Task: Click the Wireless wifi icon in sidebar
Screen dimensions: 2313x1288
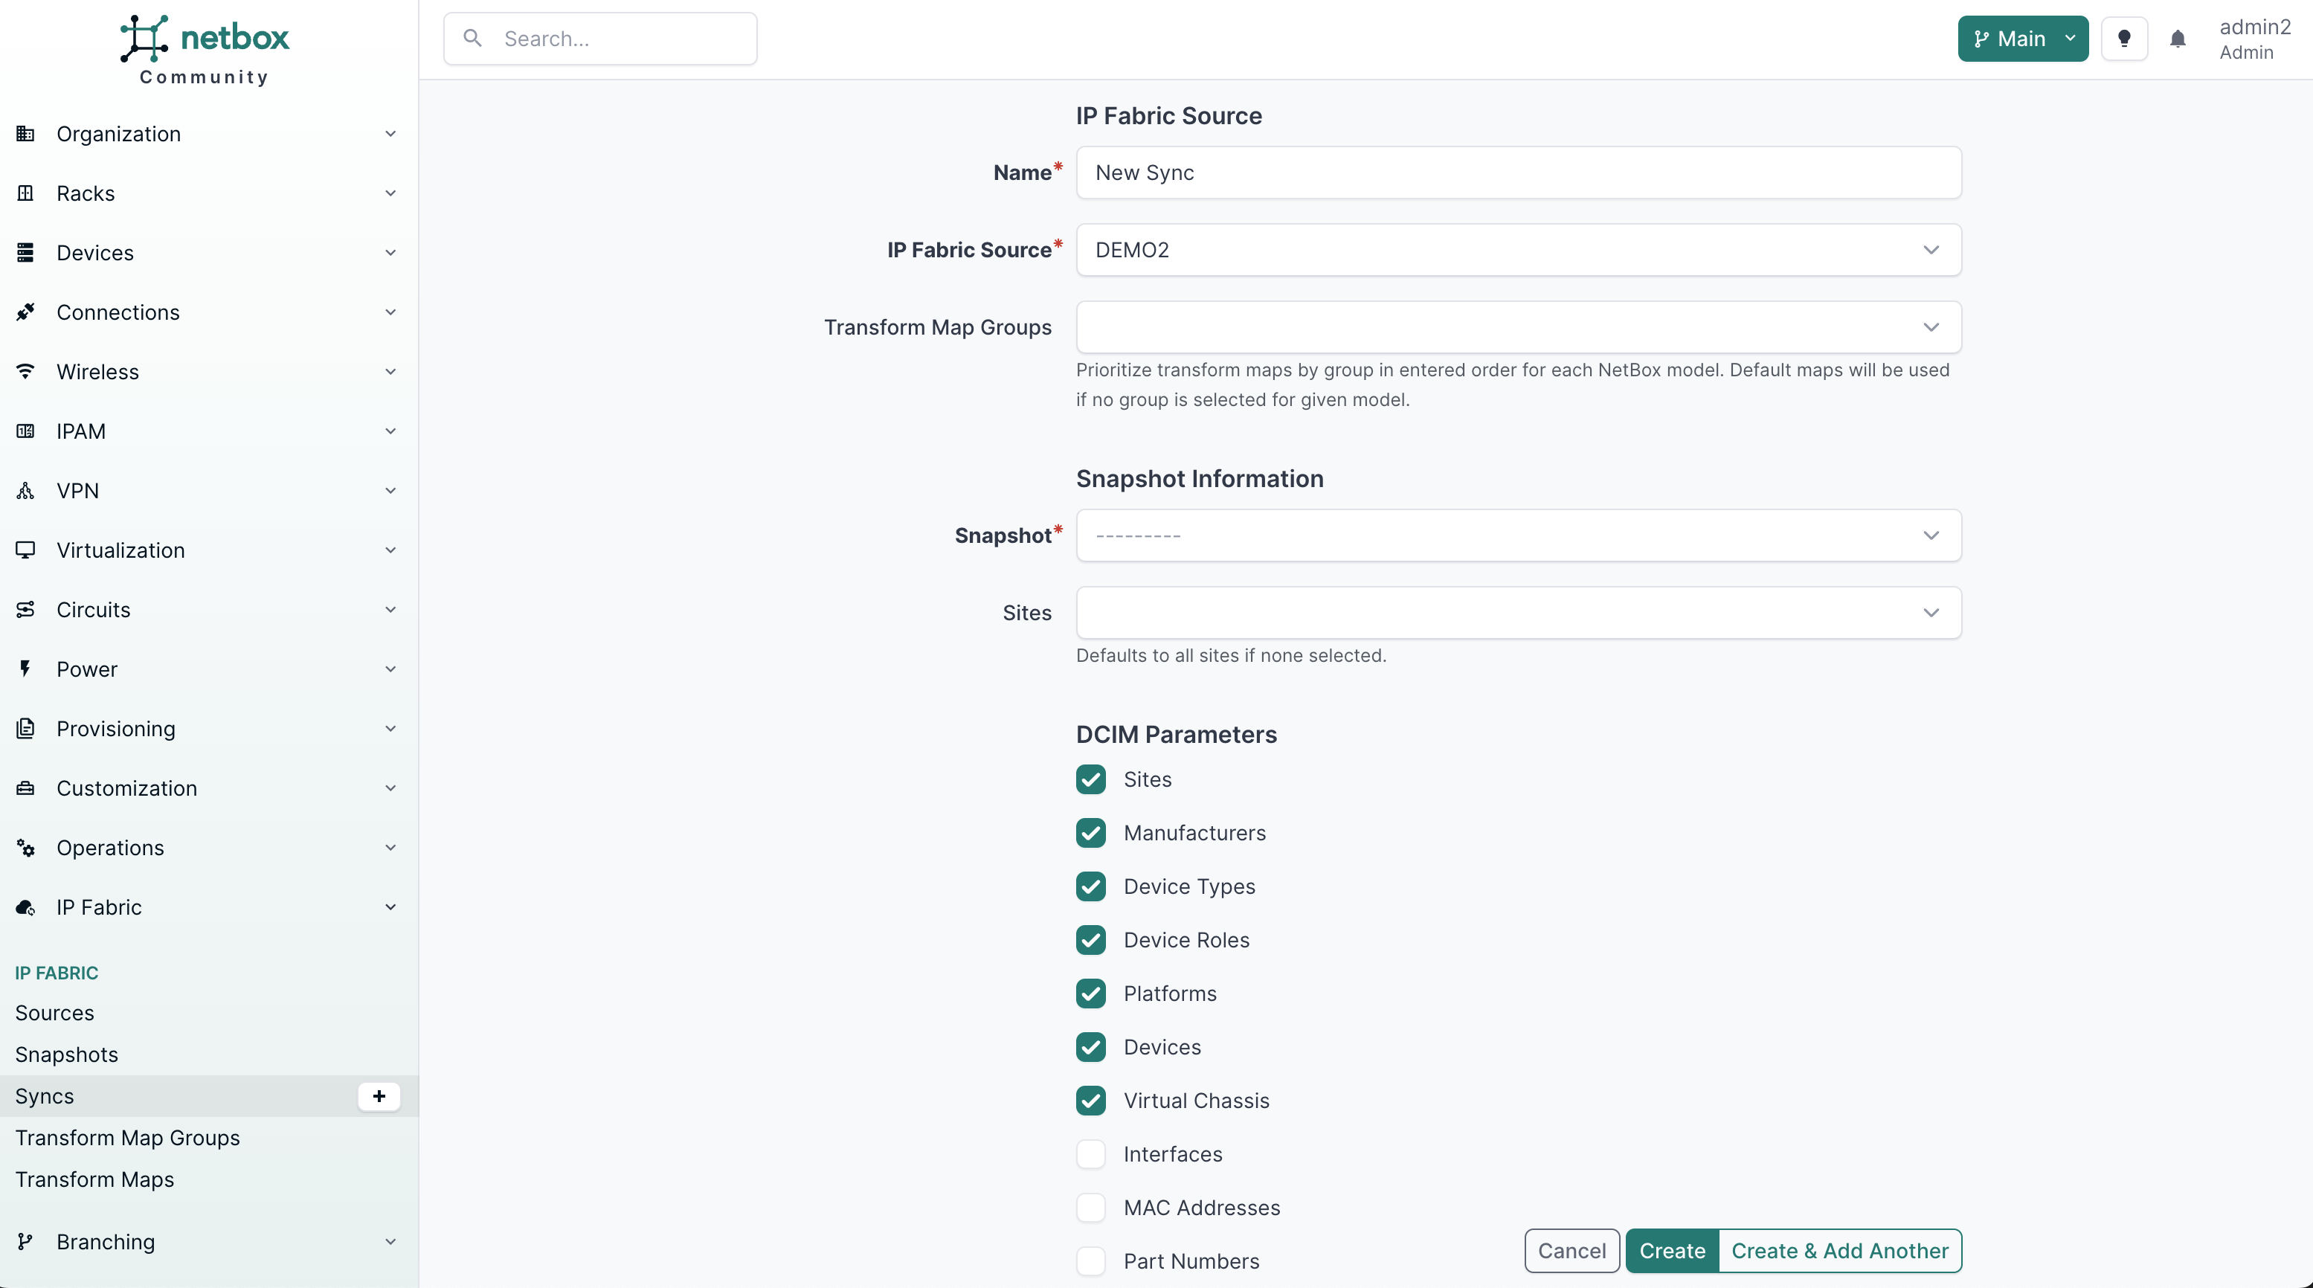Action: pyautogui.click(x=25, y=372)
